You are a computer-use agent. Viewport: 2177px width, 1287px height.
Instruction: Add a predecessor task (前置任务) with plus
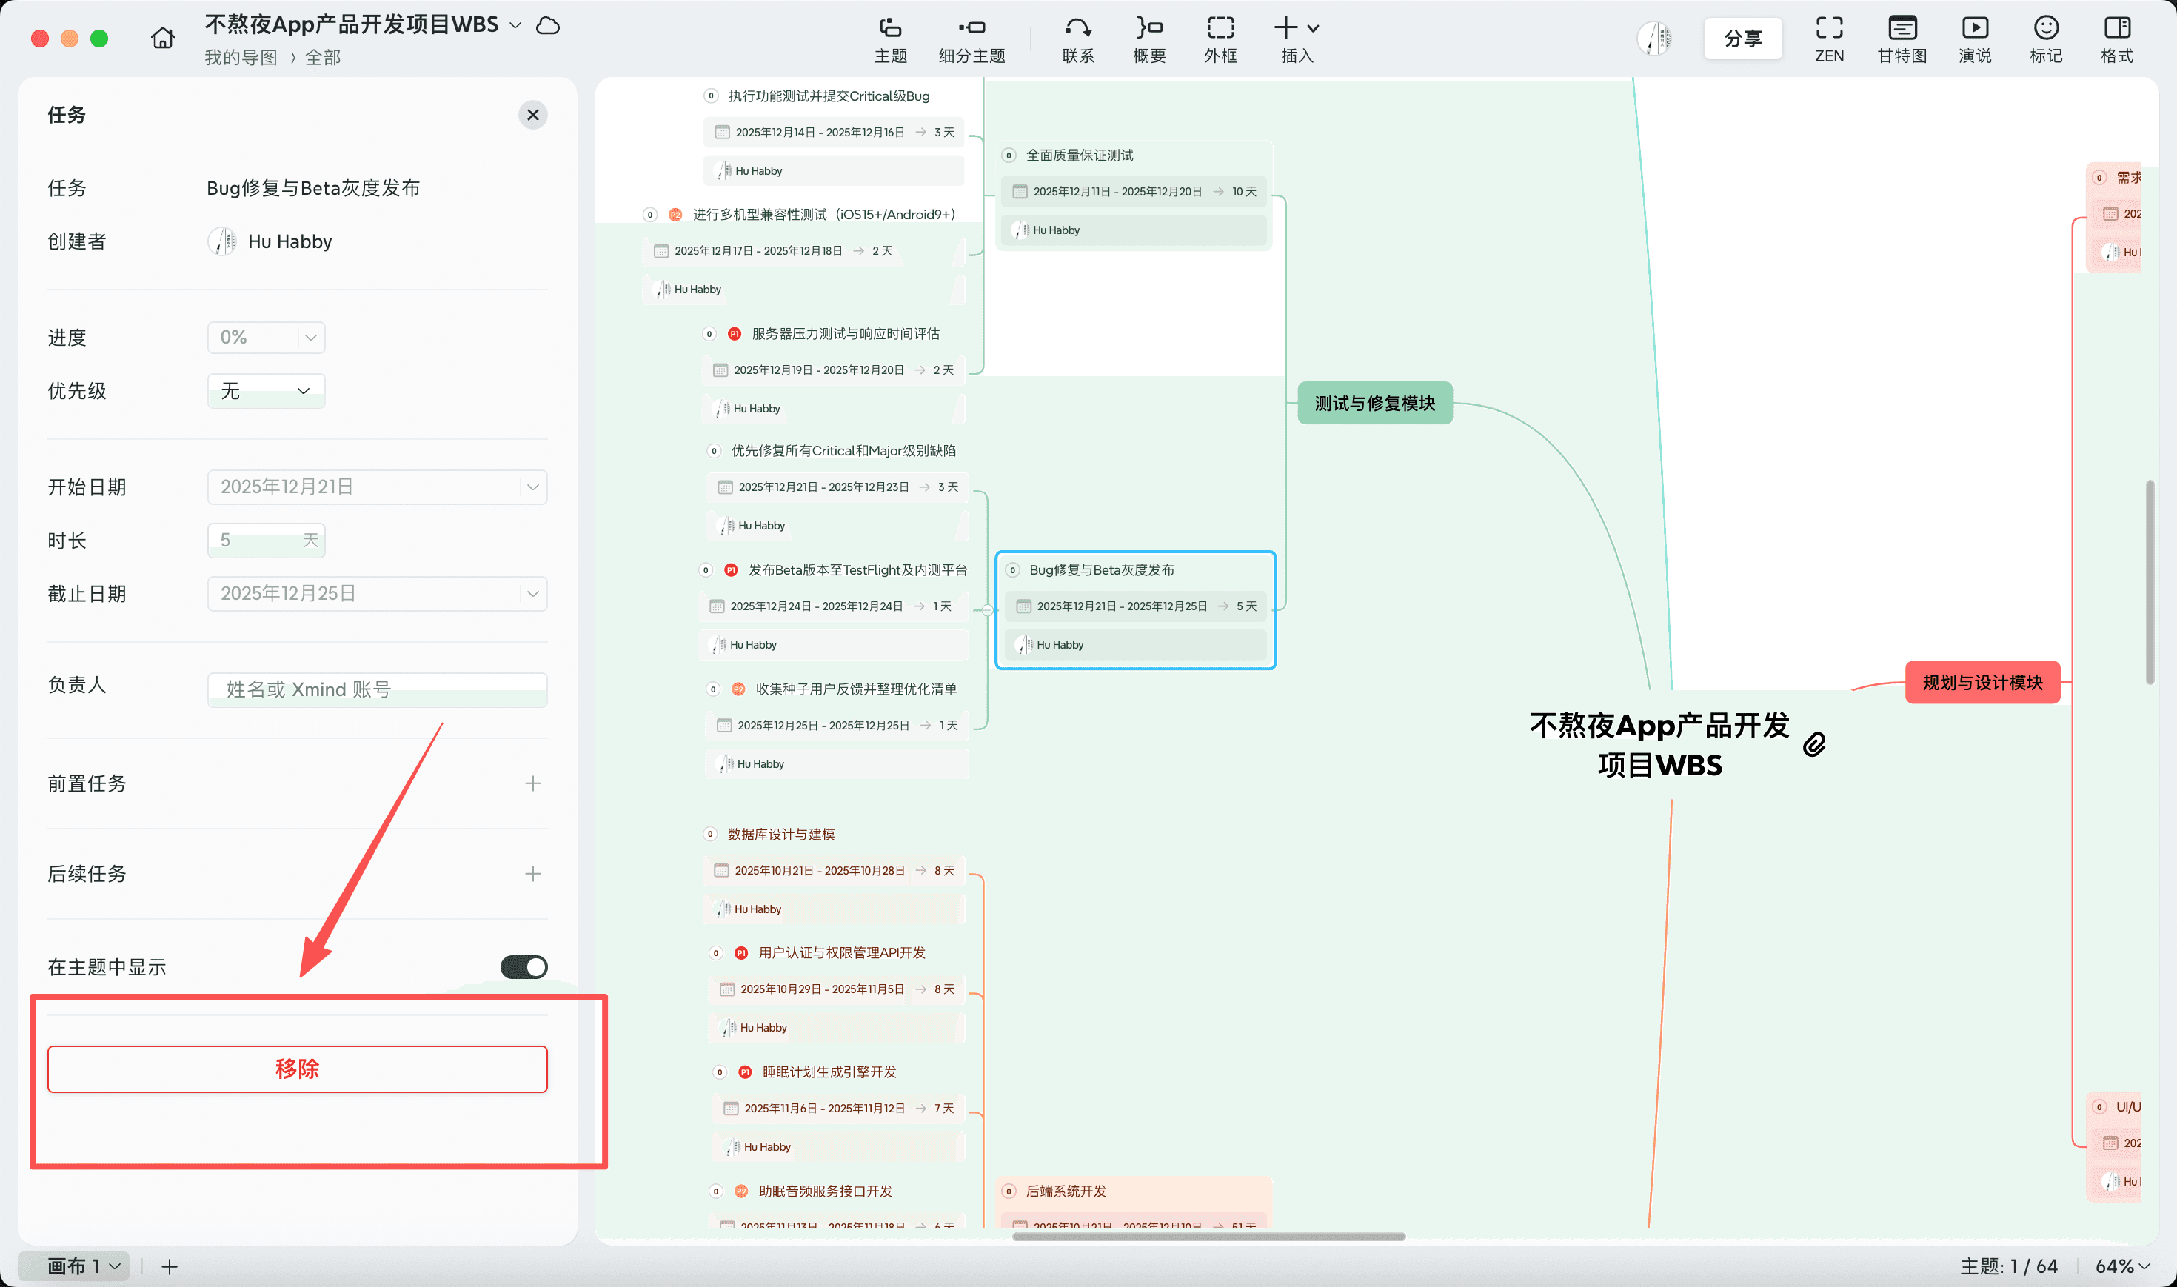(x=532, y=783)
